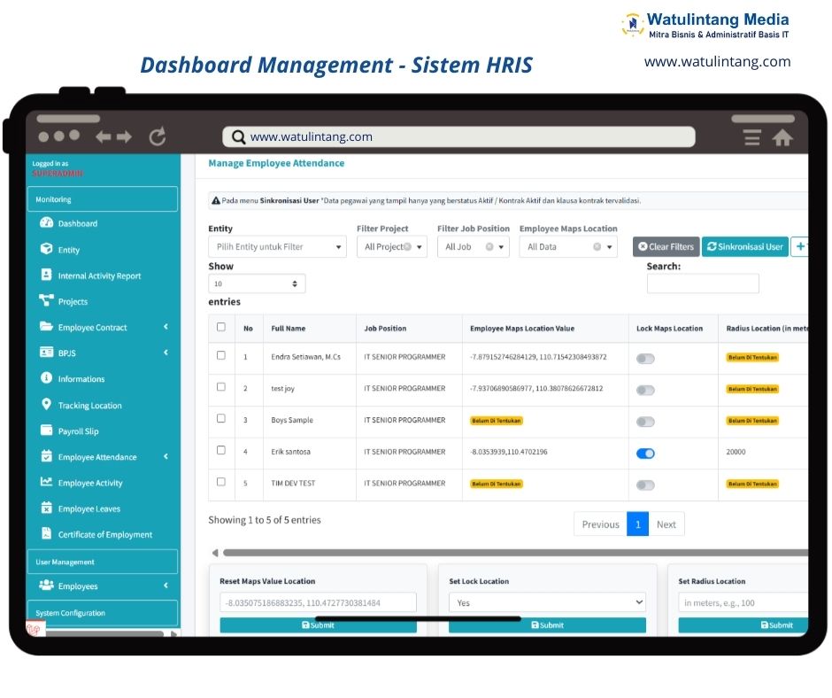This screenshot has height=698, width=832.
Task: Click the Employee Contract folder icon
Action: click(47, 326)
